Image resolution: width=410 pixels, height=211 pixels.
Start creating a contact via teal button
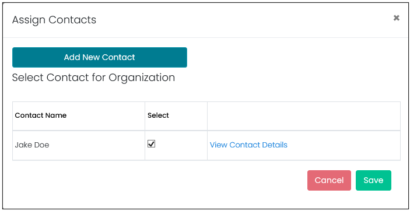click(x=100, y=57)
